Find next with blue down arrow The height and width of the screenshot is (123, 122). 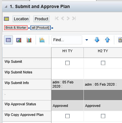point(97,40)
